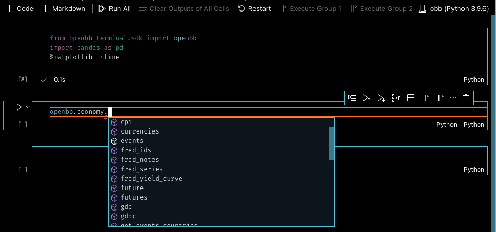Viewport: 496px width, 232px height.
Task: Select fred_ids autocomplete suggestion
Action: tap(222, 150)
